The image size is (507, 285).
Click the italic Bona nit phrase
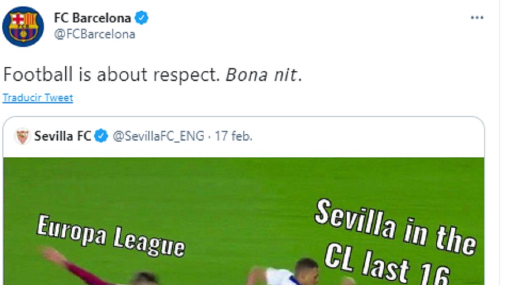tap(264, 73)
